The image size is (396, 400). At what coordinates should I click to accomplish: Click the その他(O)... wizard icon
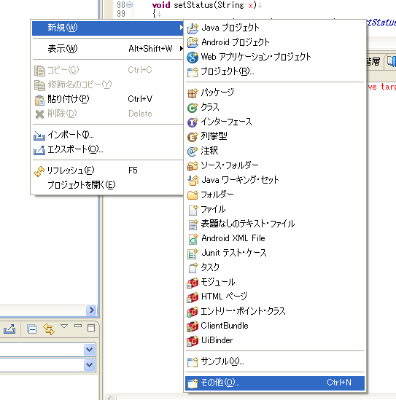[x=193, y=383]
